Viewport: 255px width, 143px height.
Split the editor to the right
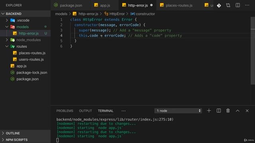(x=238, y=5)
